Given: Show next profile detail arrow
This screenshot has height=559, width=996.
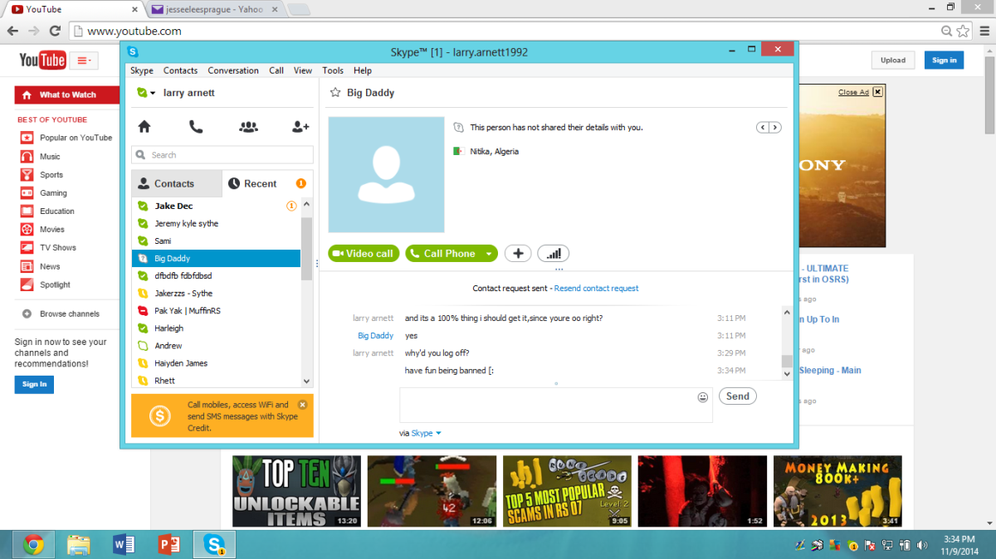Looking at the screenshot, I should [775, 128].
